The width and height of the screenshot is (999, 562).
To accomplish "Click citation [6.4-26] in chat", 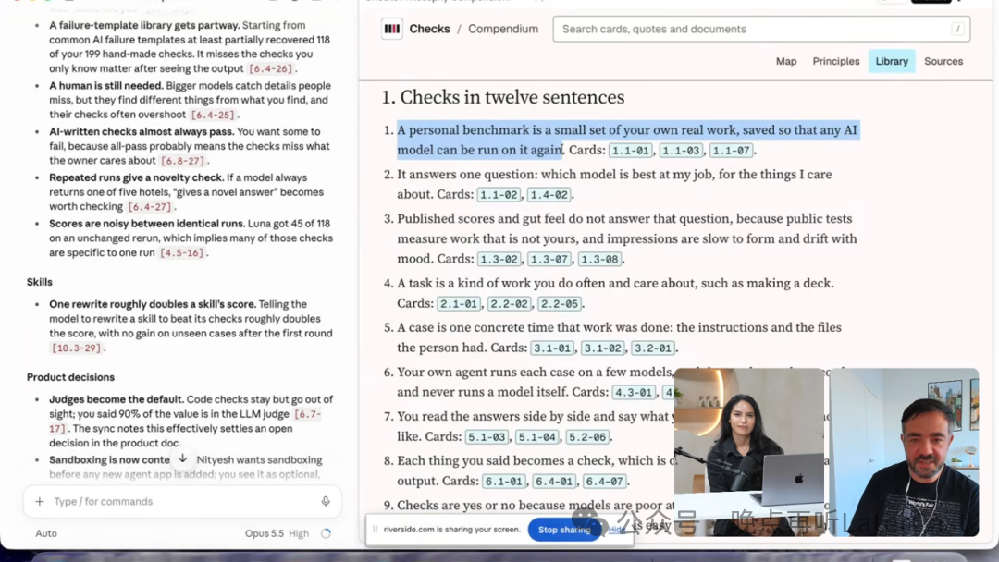I will coord(271,68).
